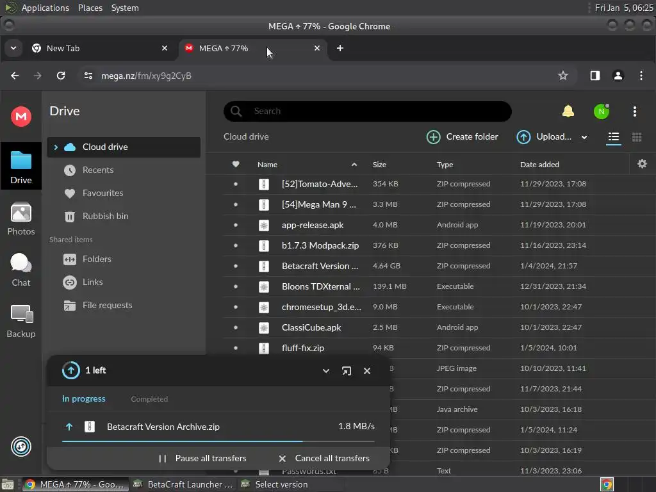Open the Places menu
This screenshot has width=656, height=492.
coord(90,8)
